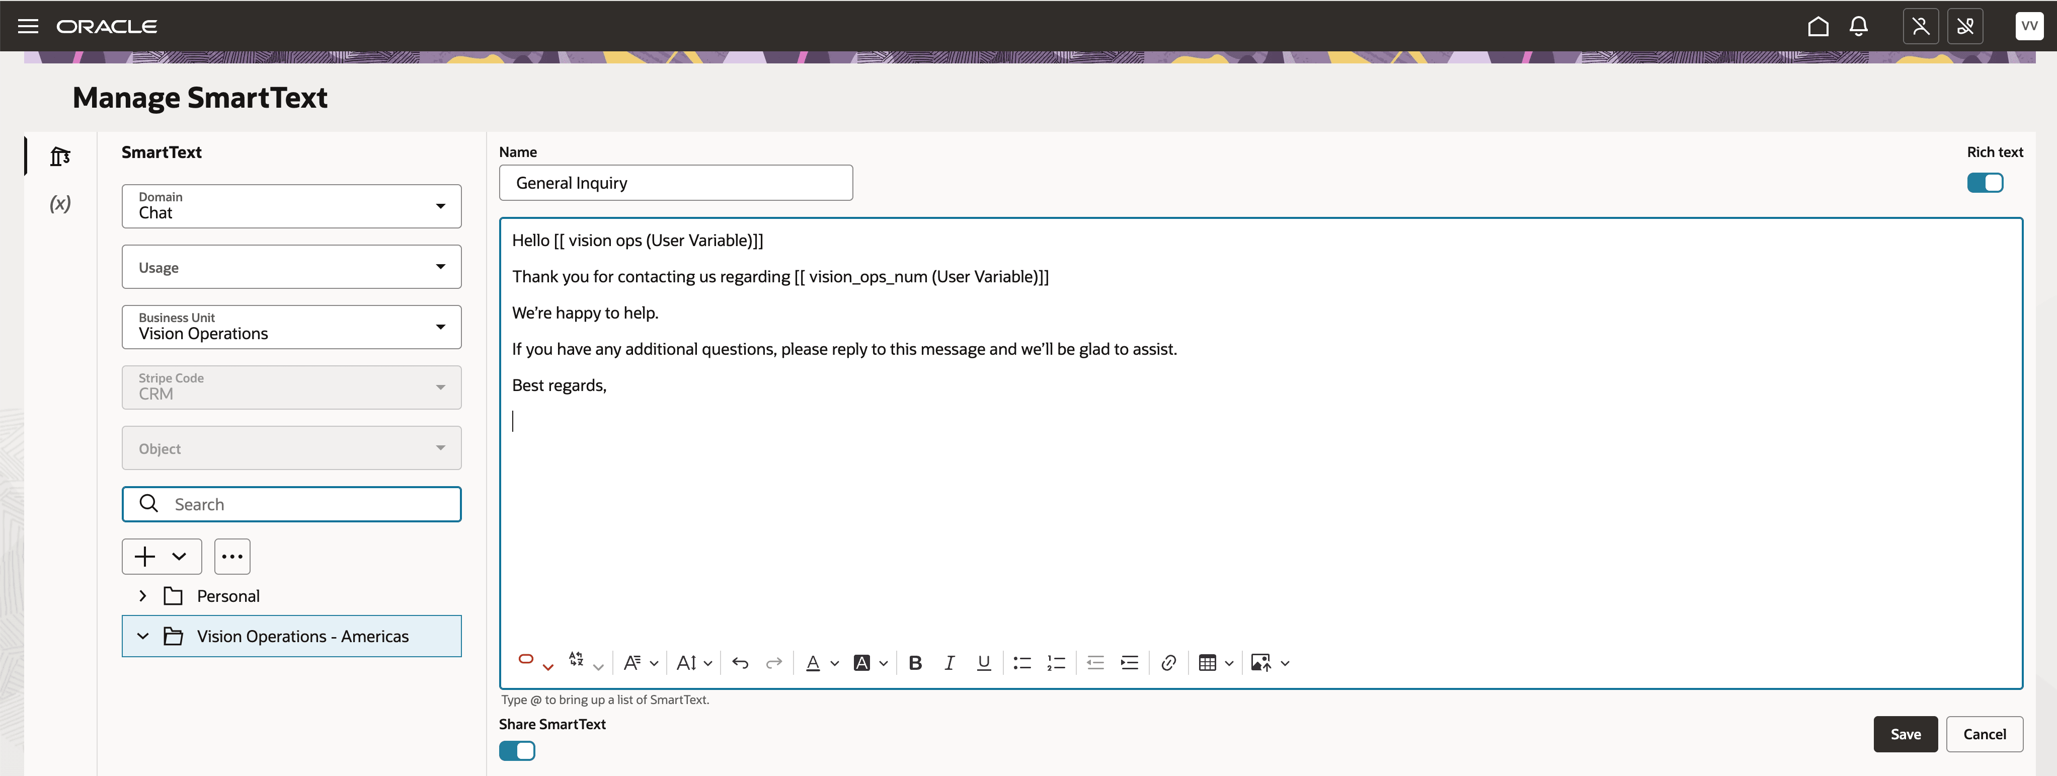Collapse the Vision Operations - Americas chevron

point(143,636)
